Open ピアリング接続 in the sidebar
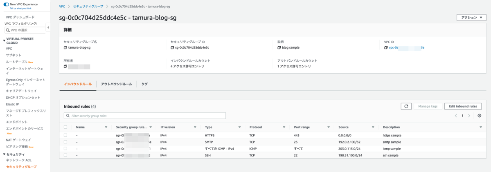 (17, 146)
